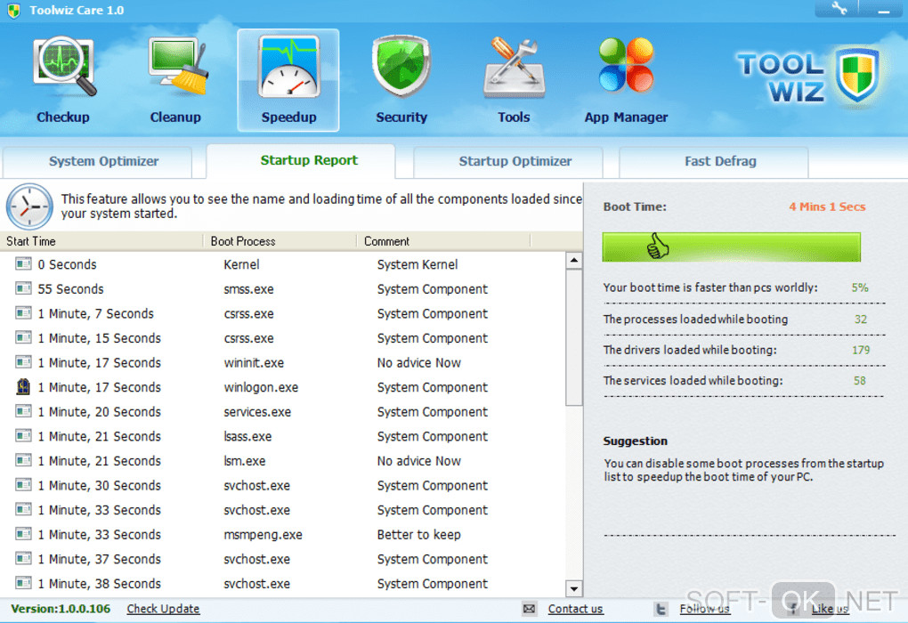The width and height of the screenshot is (908, 623).
Task: Open the App Manager icon
Action: 626,65
